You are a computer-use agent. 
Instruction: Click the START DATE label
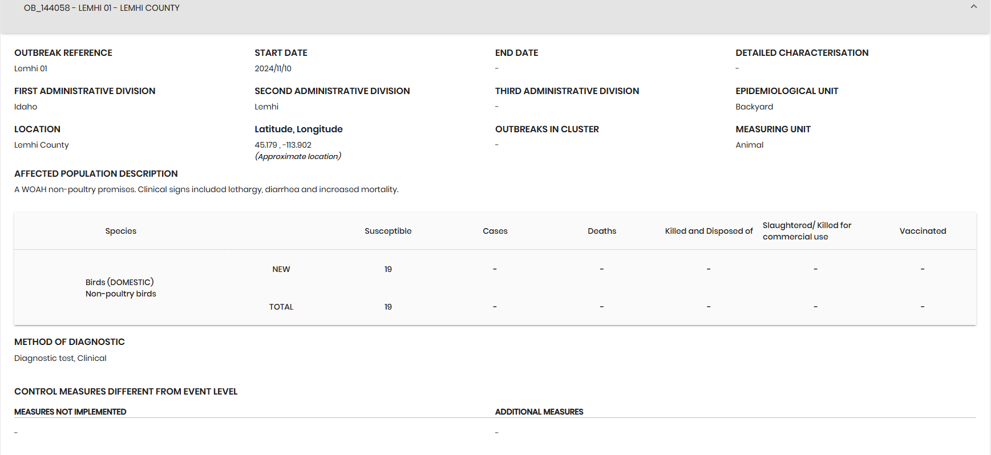coord(281,53)
